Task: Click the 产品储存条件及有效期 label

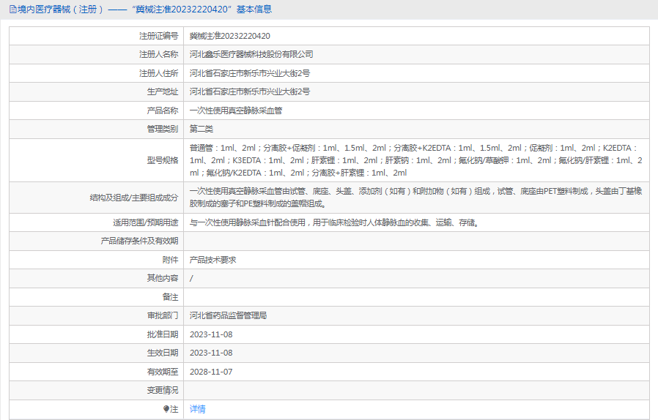Action: click(139, 241)
